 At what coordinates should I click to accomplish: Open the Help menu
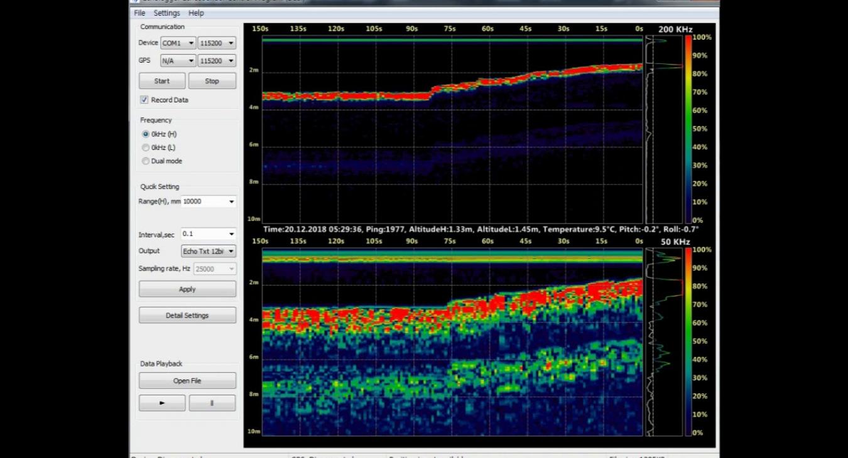(x=196, y=13)
